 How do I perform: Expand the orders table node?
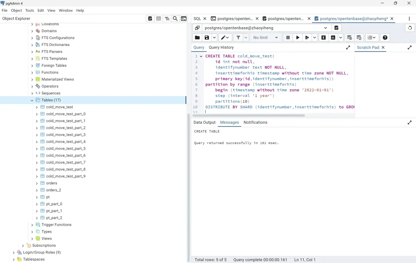pyautogui.click(x=37, y=183)
